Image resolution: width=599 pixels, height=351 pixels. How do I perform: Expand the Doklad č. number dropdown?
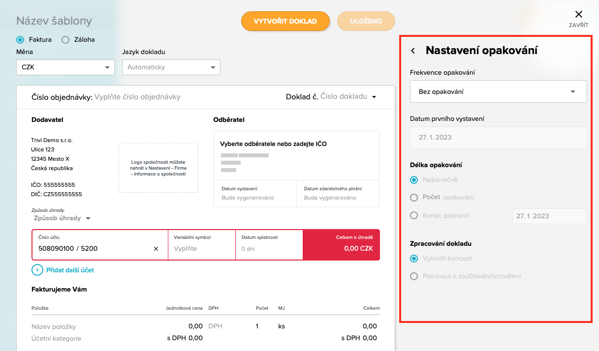pyautogui.click(x=374, y=97)
